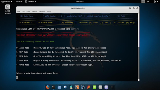Click the terminal vertical scrollbar thumb

point(138,63)
